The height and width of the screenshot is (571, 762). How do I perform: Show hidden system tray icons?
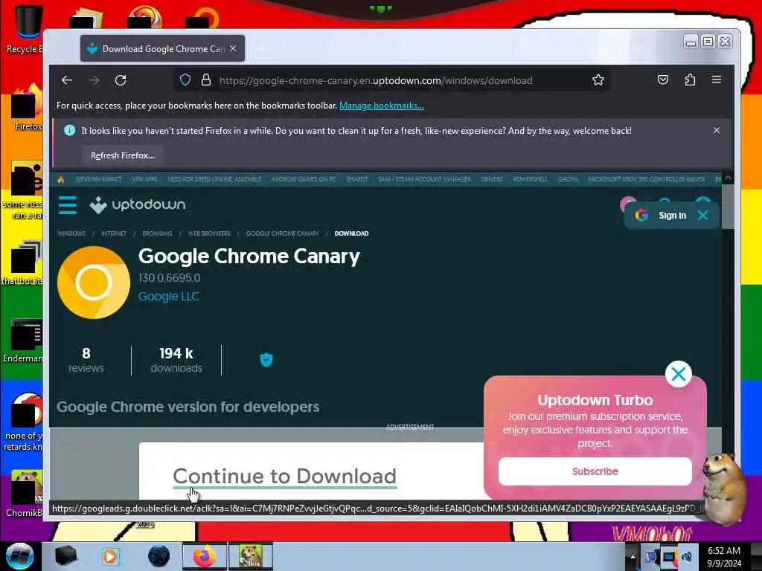click(633, 556)
